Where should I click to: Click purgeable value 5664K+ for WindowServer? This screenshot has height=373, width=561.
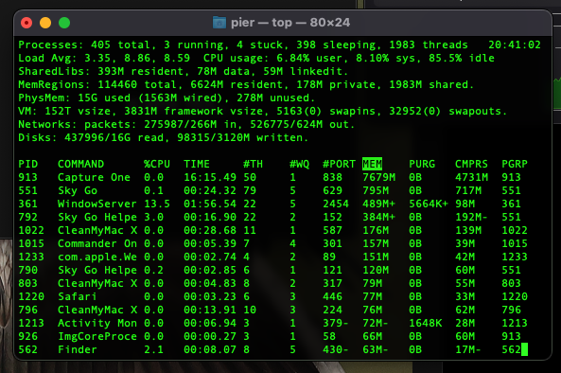[429, 204]
